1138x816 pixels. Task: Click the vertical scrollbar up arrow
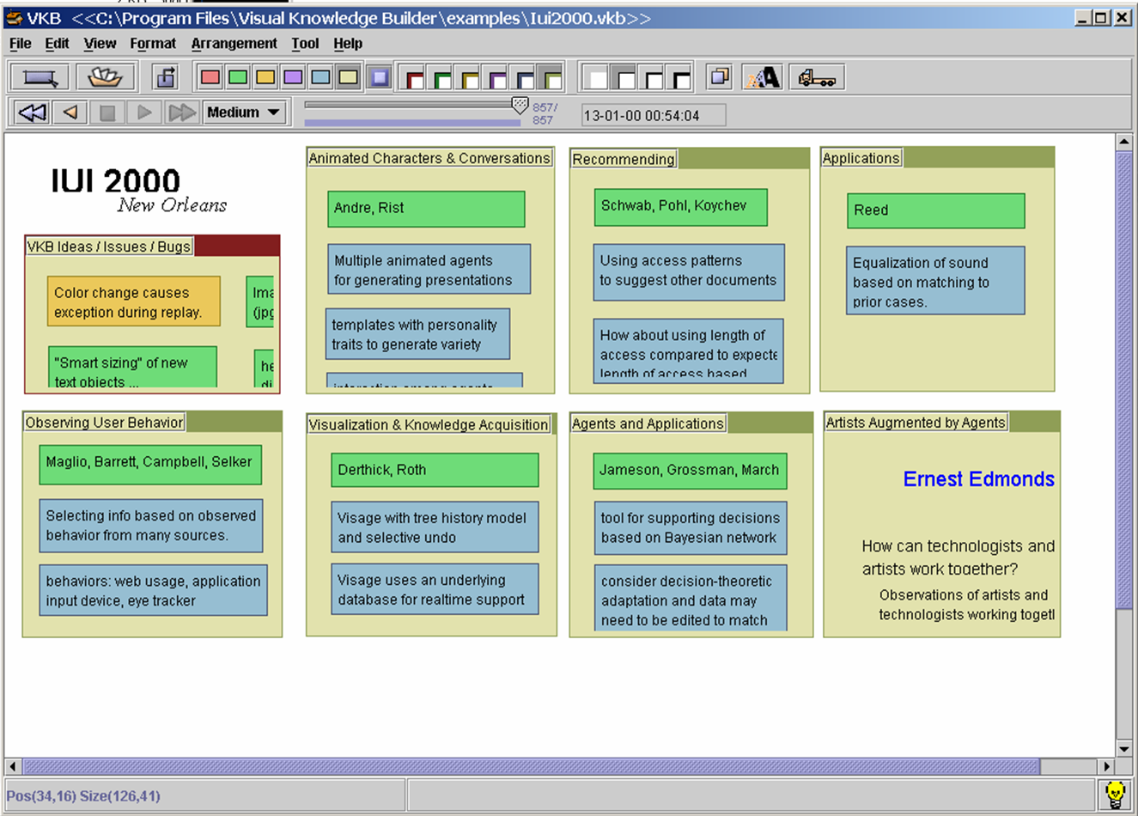point(1123,143)
